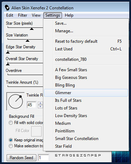Image resolution: width=131 pixels, height=164 pixels.
Task: Click the Twinkle Rotation value field
Action: click(x=32, y=105)
